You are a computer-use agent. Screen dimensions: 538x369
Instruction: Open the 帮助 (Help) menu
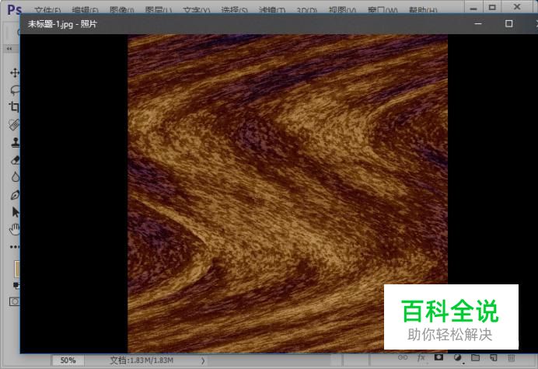pyautogui.click(x=423, y=10)
